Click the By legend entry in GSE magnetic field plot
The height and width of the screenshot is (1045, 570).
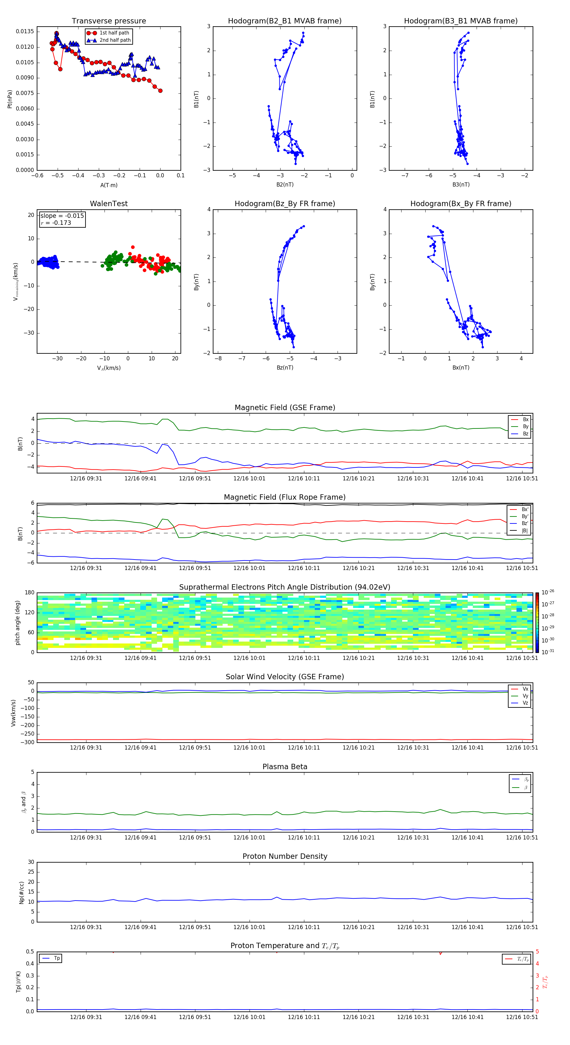pos(520,427)
